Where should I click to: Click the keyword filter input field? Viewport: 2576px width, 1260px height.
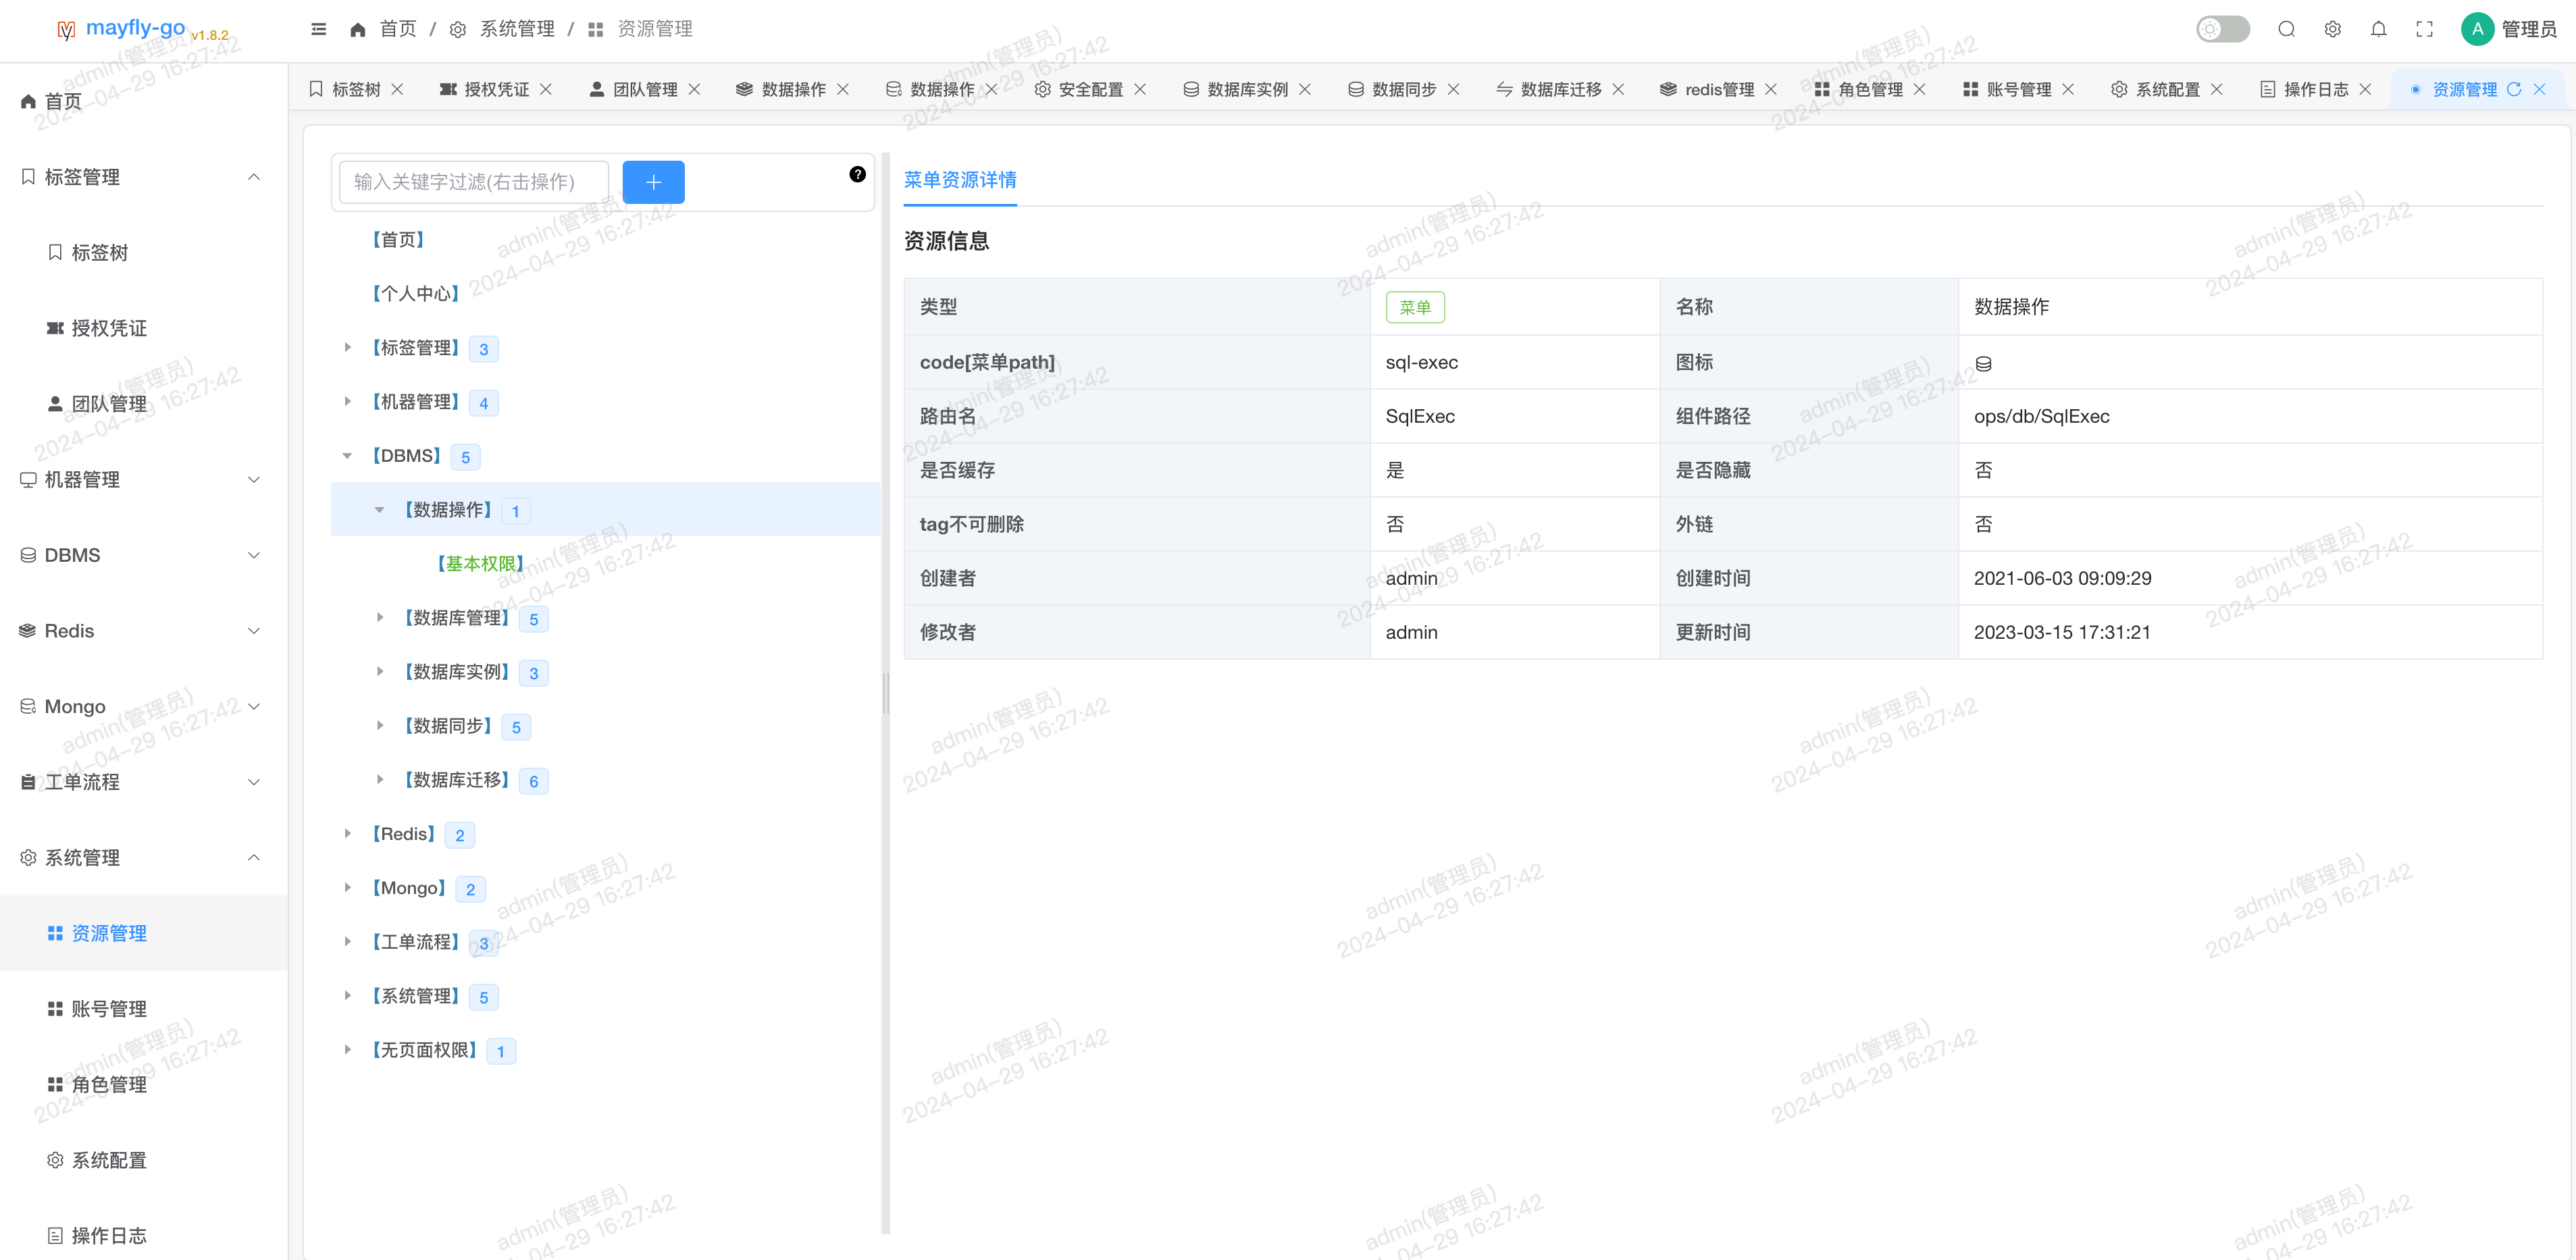473,182
